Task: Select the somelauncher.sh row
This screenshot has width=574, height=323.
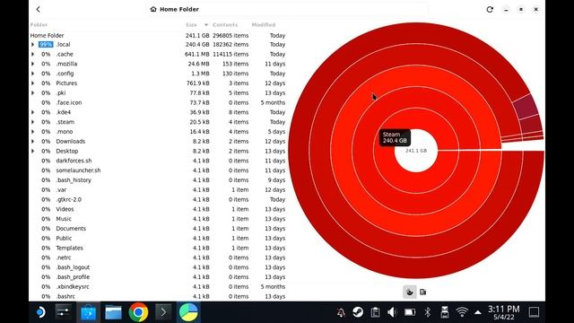Action: pos(158,170)
